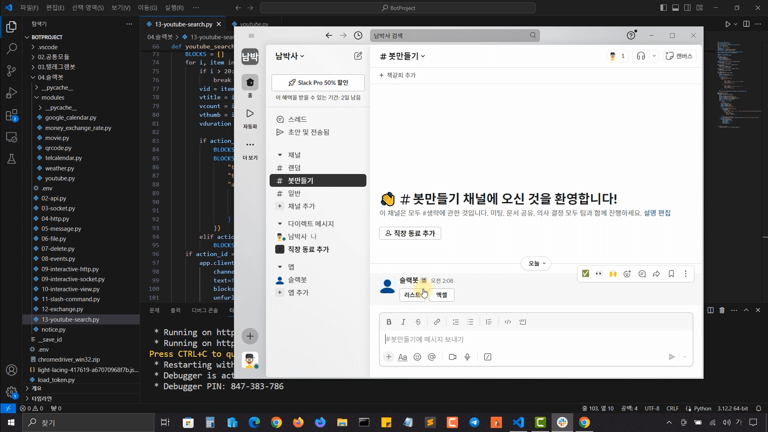
Task: Toggle strikethrough formatting
Action: click(x=418, y=322)
